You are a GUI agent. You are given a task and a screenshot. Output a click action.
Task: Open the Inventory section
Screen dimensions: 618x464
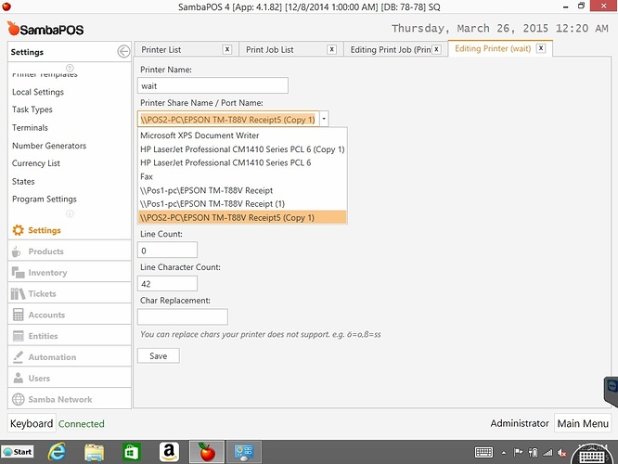point(70,273)
